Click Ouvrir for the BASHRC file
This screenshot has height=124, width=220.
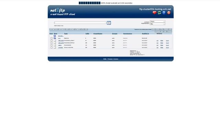coord(167,45)
